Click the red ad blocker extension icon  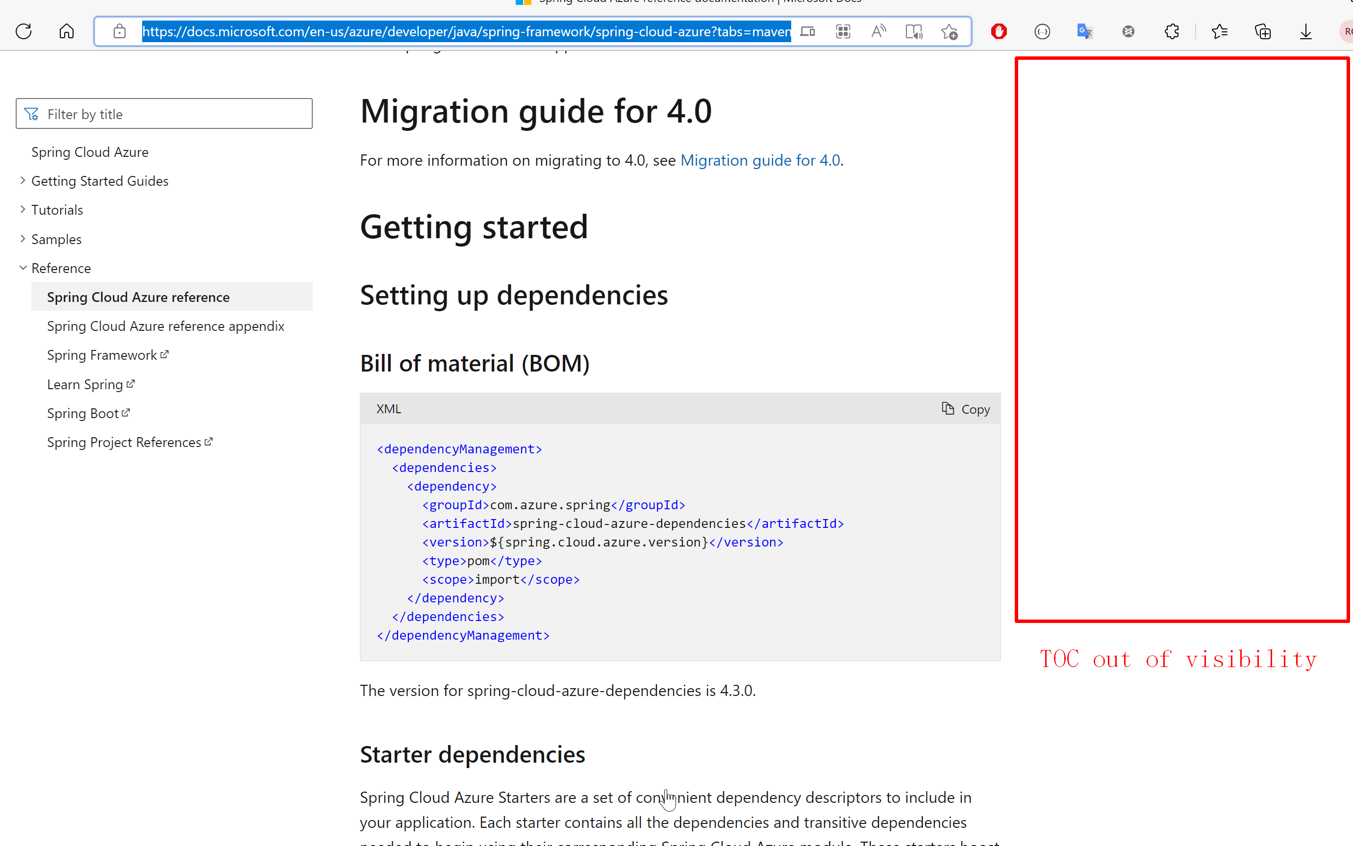(999, 31)
